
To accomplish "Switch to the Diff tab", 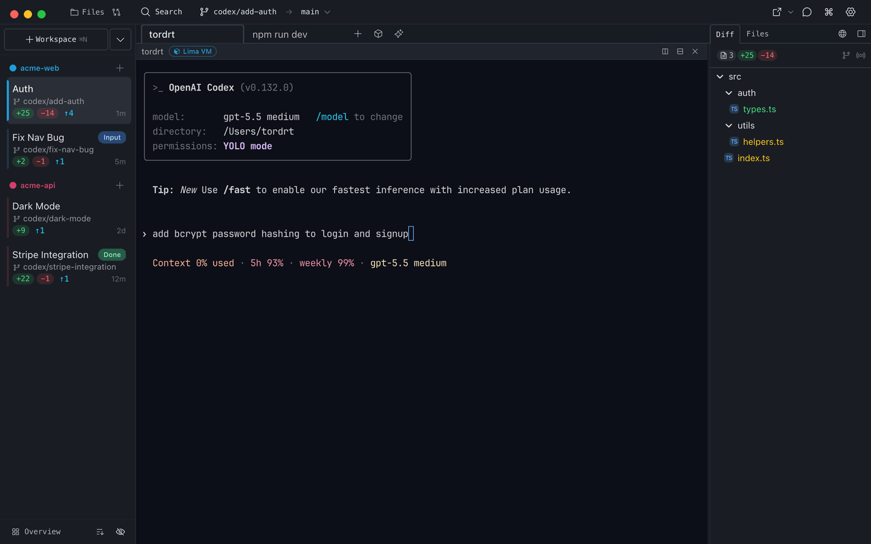I will tap(725, 34).
